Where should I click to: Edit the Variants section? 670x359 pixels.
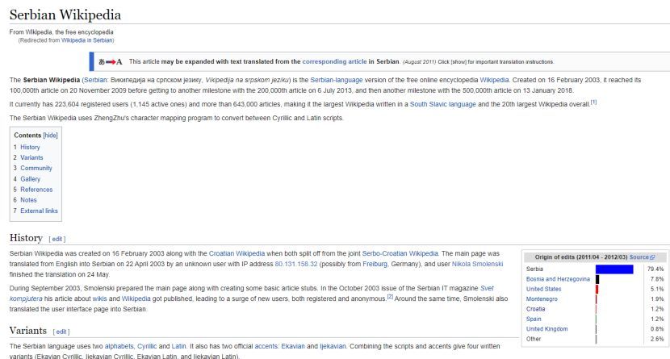(x=61, y=332)
